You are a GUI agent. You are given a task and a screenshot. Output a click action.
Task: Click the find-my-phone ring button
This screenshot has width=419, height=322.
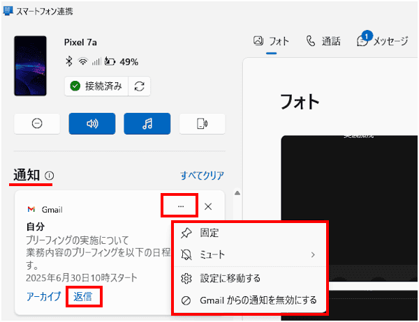(x=203, y=123)
